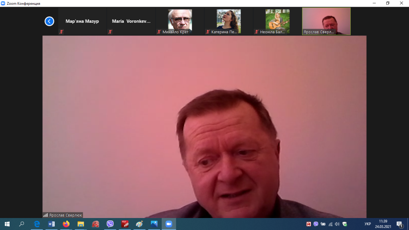This screenshot has height=230, width=409.
Task: Open the PDF editor from taskbar
Action: click(125, 224)
